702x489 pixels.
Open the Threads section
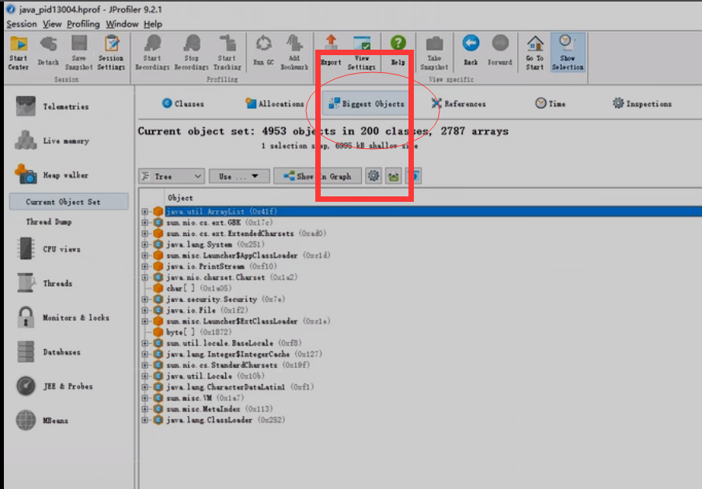[x=45, y=283]
